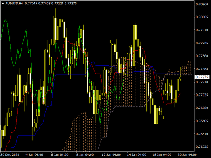This screenshot has width=211, height=158.
Task: Select price scale value 0.77910
Action: point(202,30)
